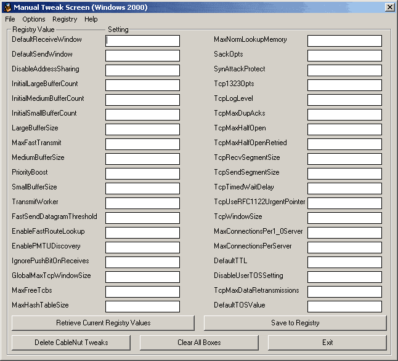398x361 pixels.
Task: Open the Registry menu
Action: [65, 19]
